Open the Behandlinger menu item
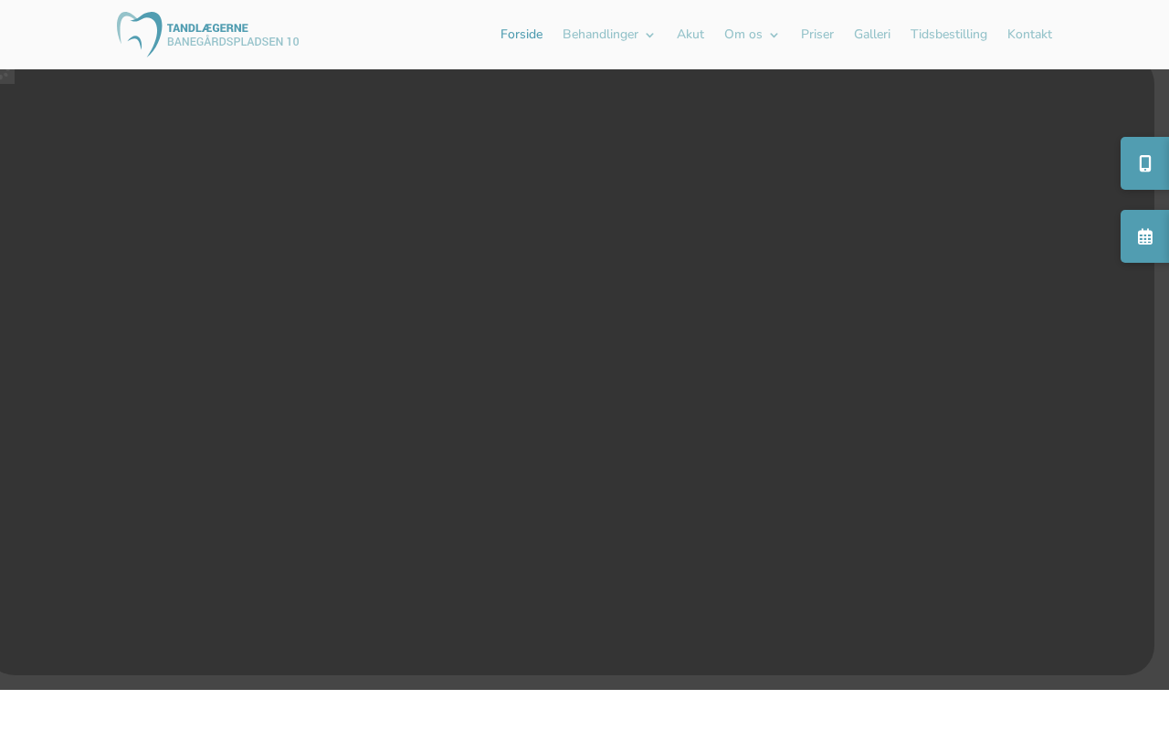This screenshot has width=1169, height=730. pyautogui.click(x=600, y=35)
